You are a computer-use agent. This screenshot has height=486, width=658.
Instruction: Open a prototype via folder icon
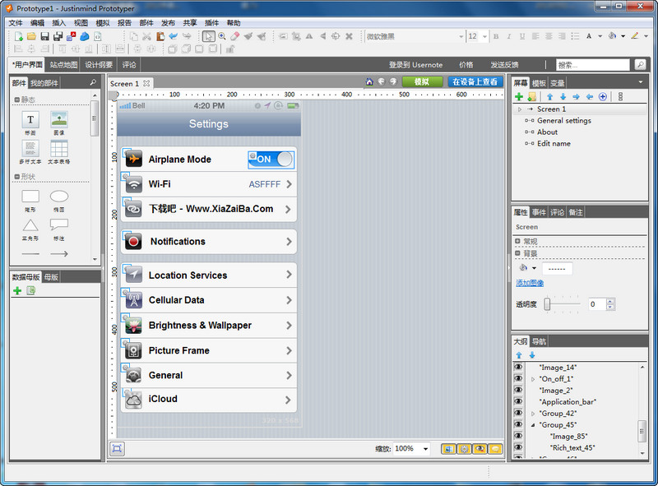(x=31, y=36)
